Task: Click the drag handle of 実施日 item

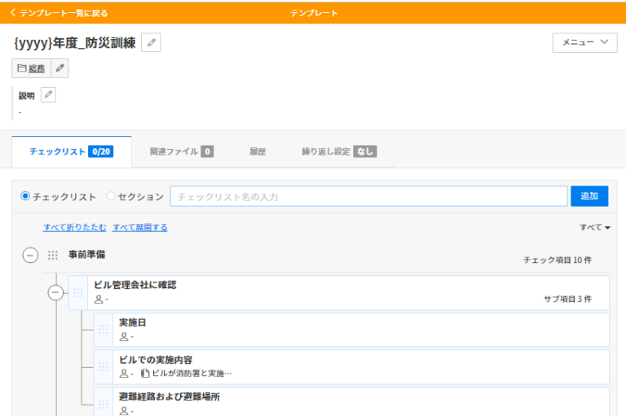Action: (x=104, y=330)
